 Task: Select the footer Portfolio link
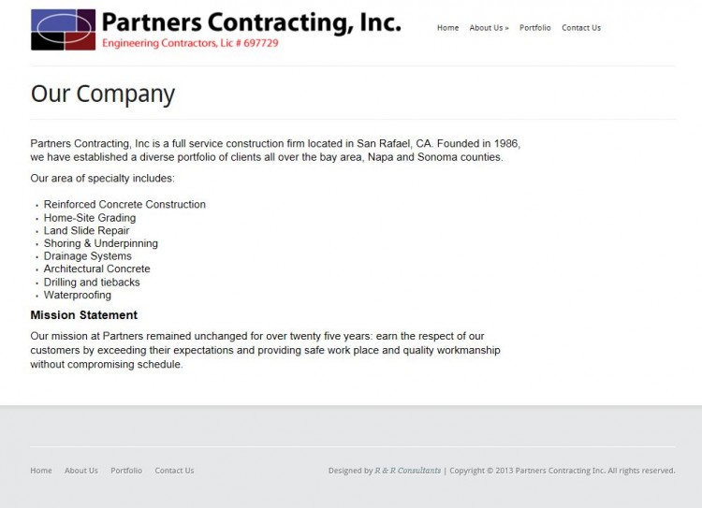(126, 471)
